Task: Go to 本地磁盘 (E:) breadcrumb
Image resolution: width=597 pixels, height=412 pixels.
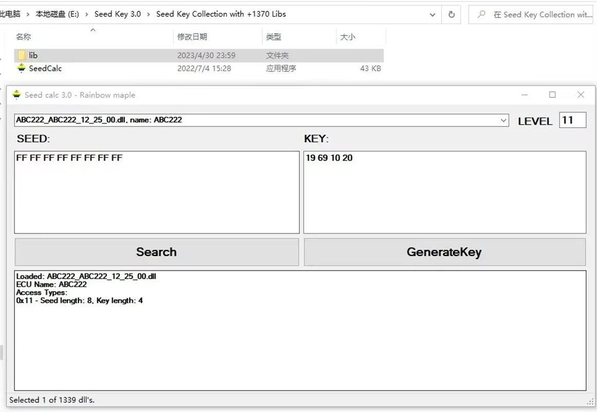Action: 57,14
